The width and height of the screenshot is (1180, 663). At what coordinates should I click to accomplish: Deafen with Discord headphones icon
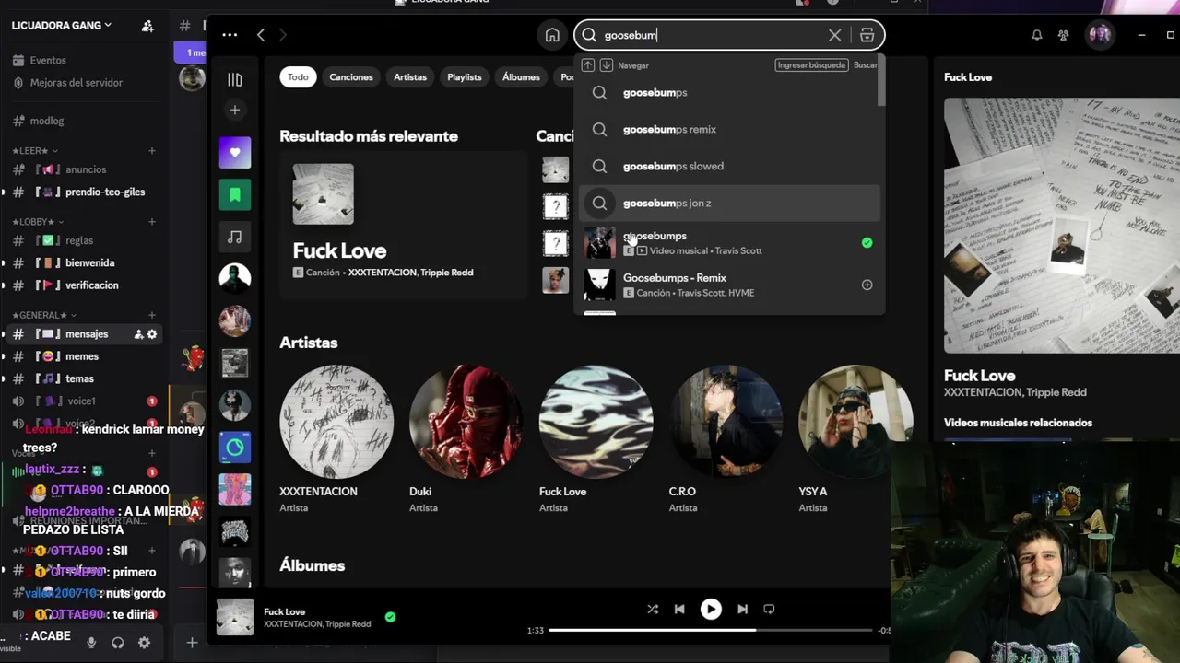pyautogui.click(x=118, y=643)
